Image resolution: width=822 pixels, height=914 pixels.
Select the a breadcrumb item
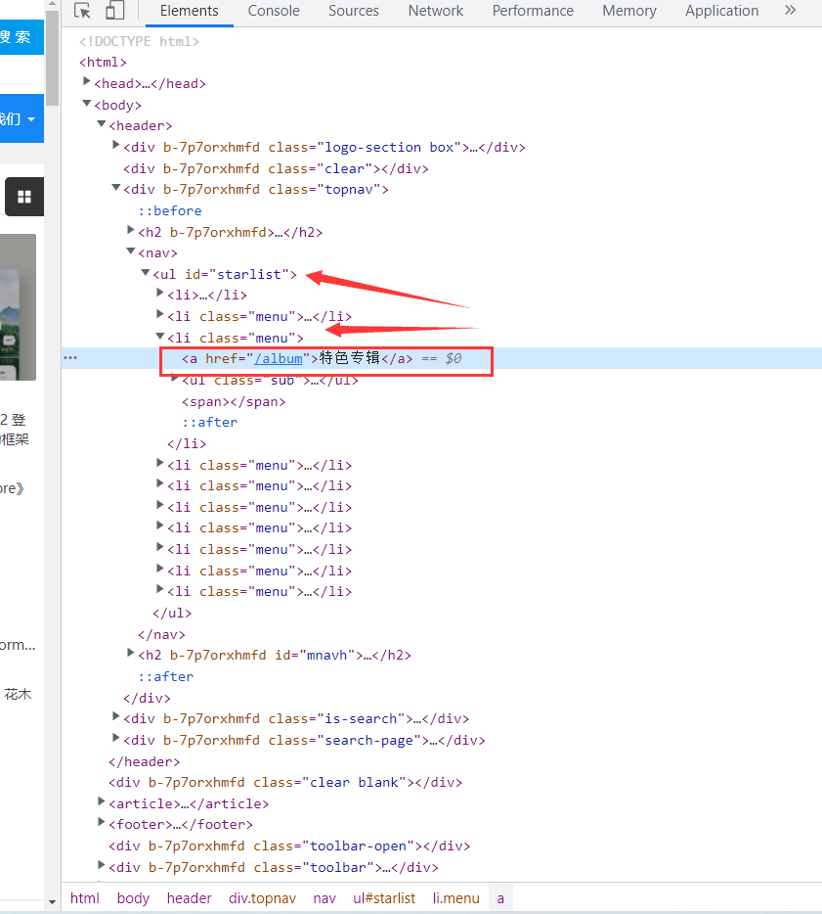pyautogui.click(x=500, y=898)
